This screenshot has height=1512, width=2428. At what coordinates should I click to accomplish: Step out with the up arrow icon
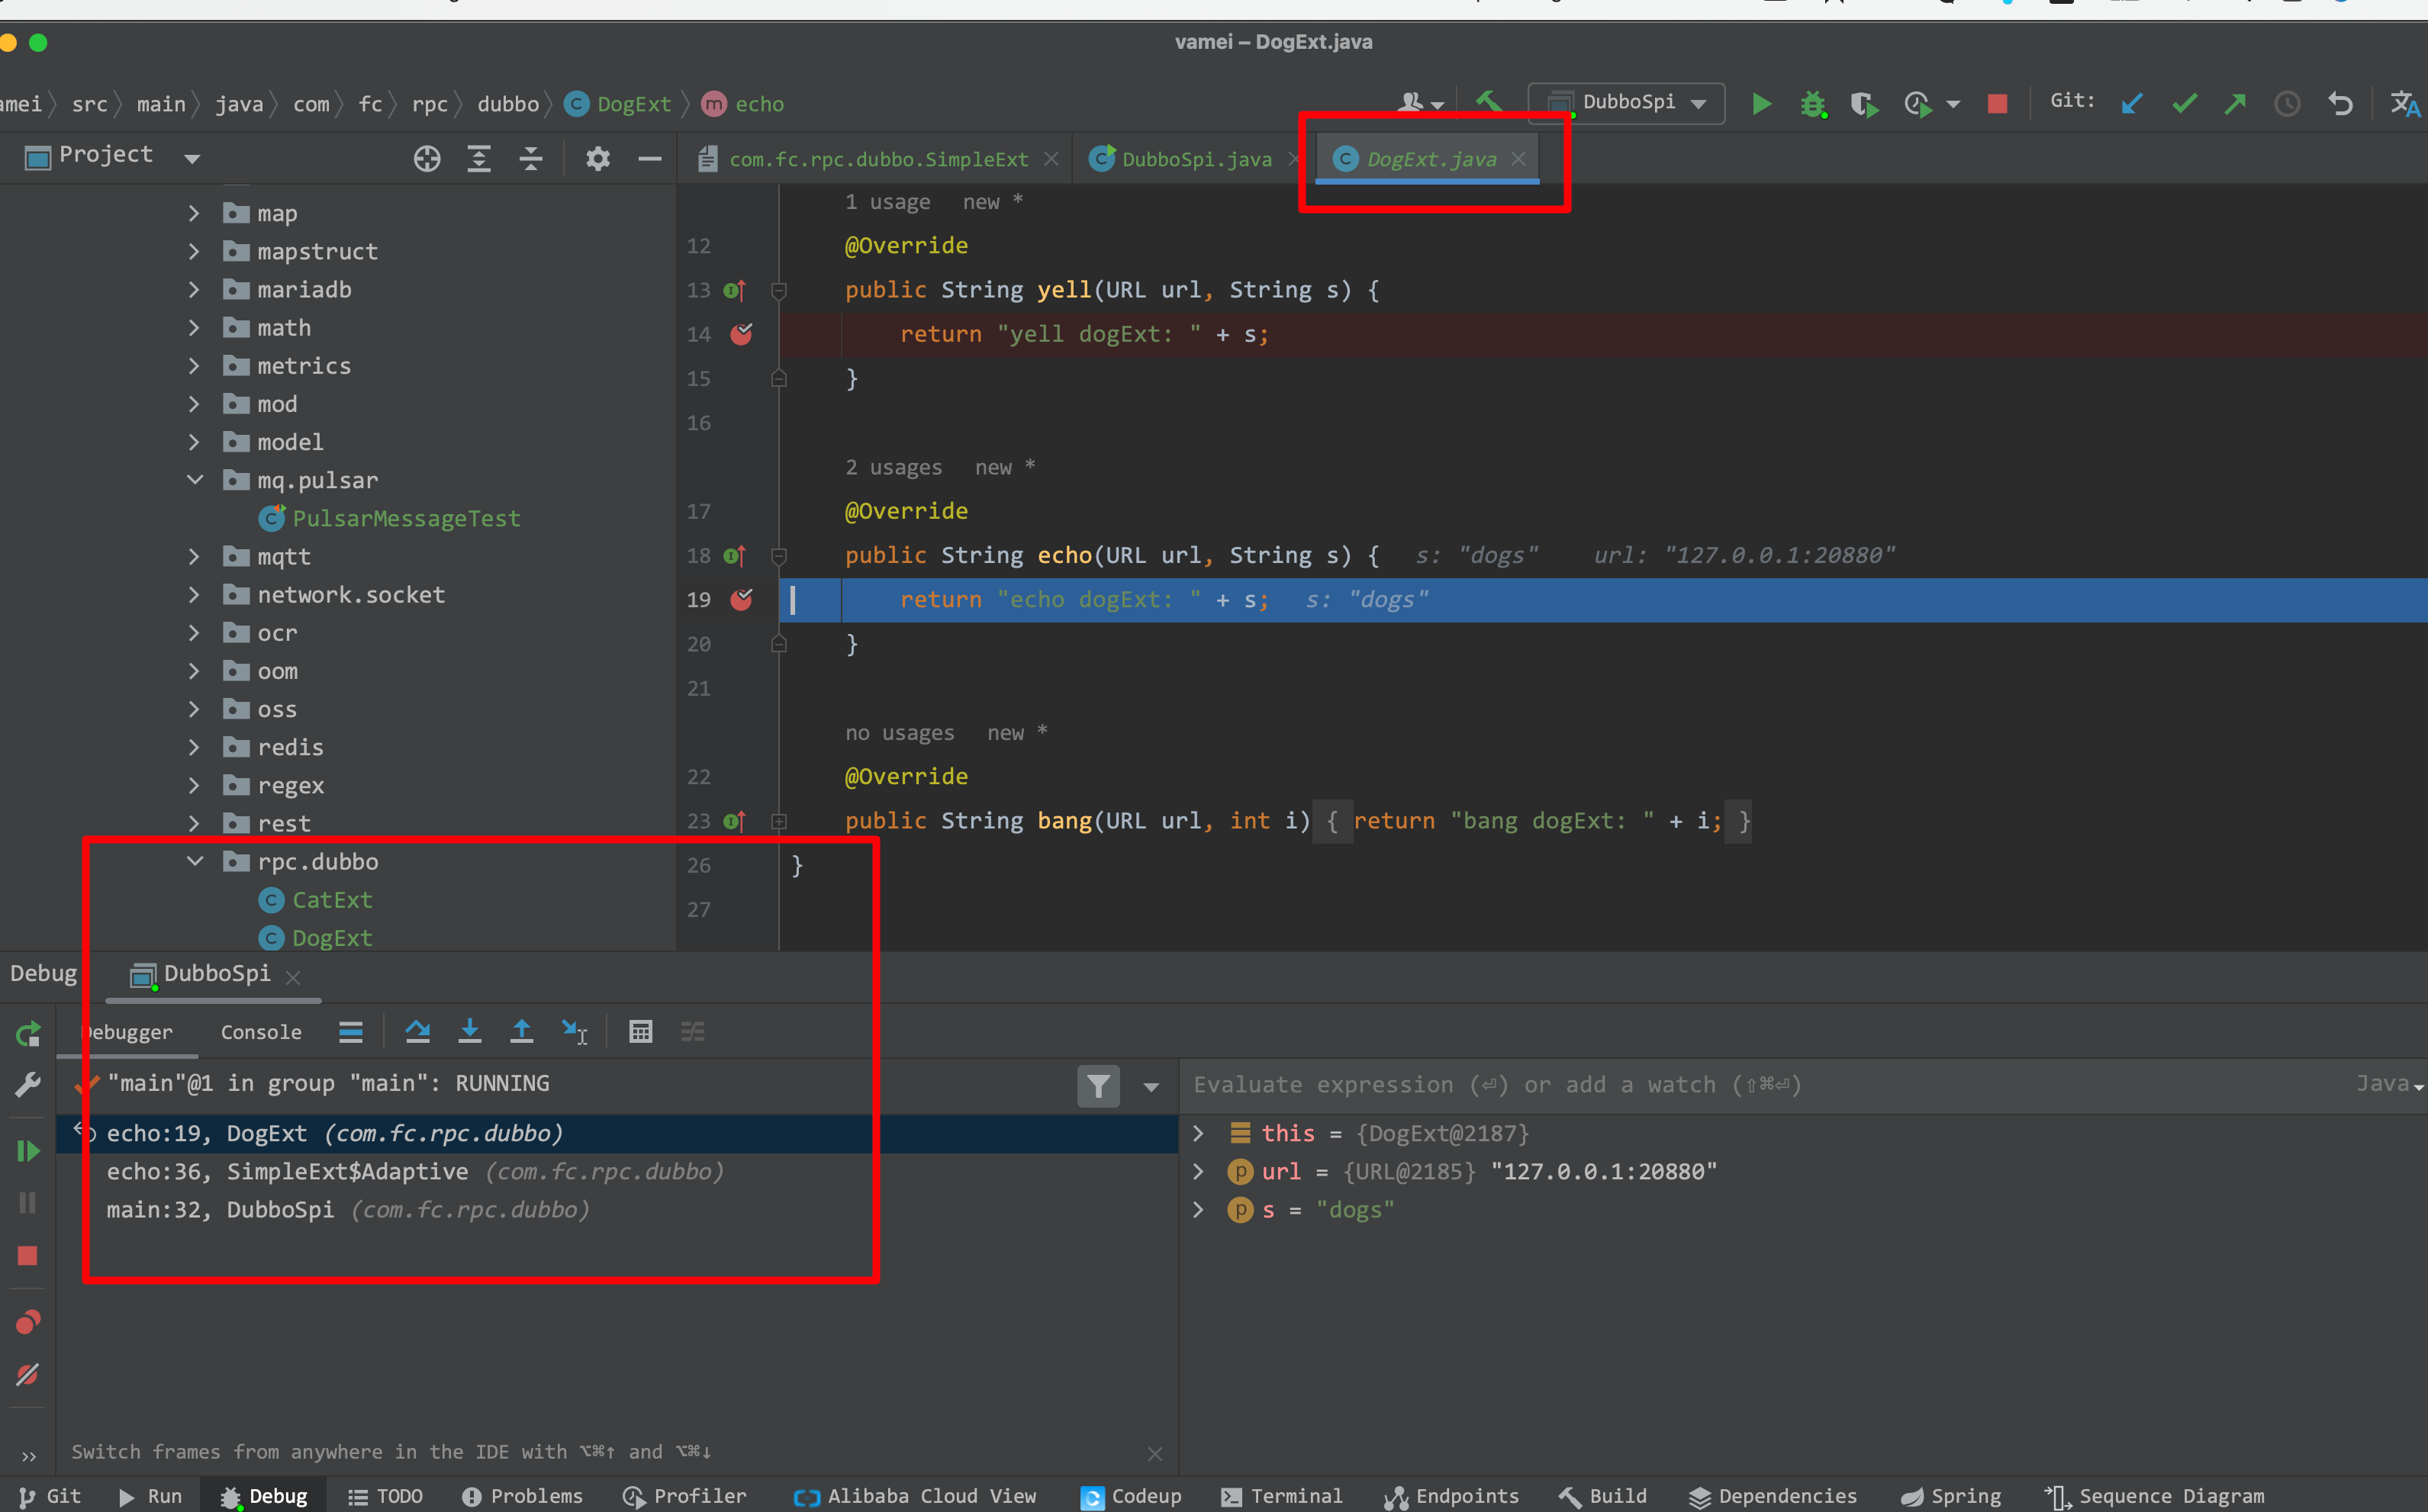pos(522,1031)
